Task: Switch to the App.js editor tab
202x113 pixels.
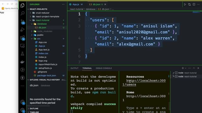Action: pos(76,4)
